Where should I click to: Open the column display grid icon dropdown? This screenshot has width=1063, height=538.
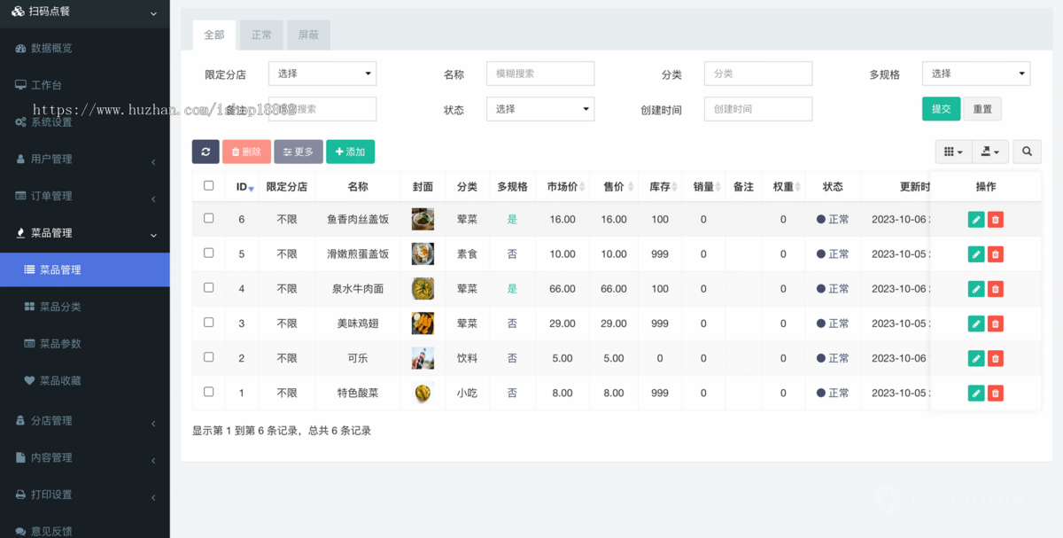coord(953,152)
